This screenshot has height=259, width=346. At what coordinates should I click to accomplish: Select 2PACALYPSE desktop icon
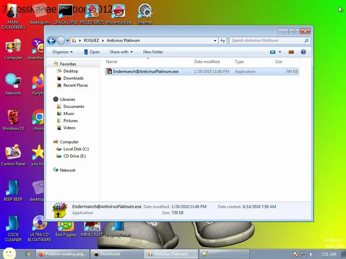click(66, 14)
